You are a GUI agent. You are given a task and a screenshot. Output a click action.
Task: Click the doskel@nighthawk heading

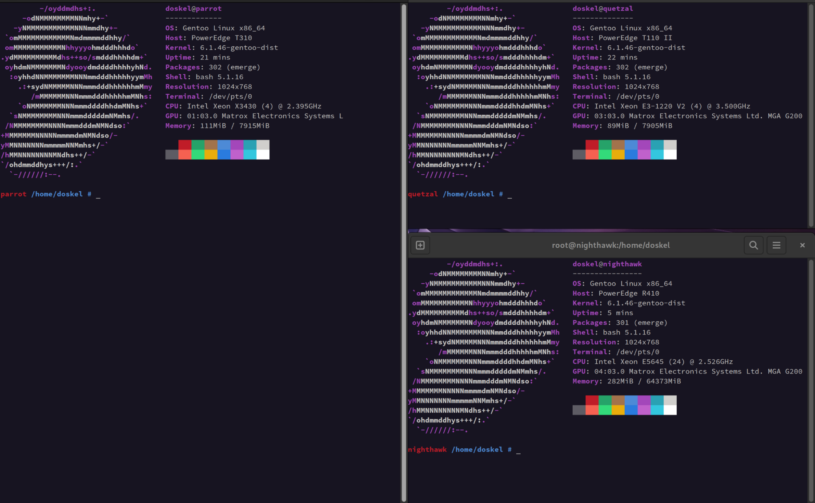tap(607, 264)
